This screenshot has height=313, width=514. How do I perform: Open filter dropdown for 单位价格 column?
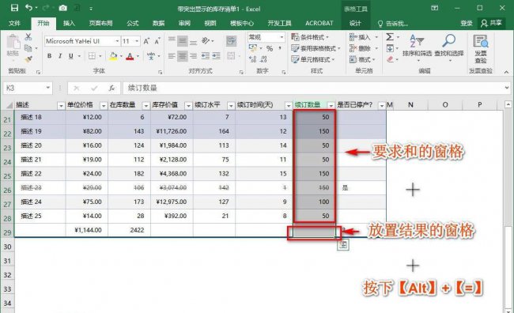point(104,106)
